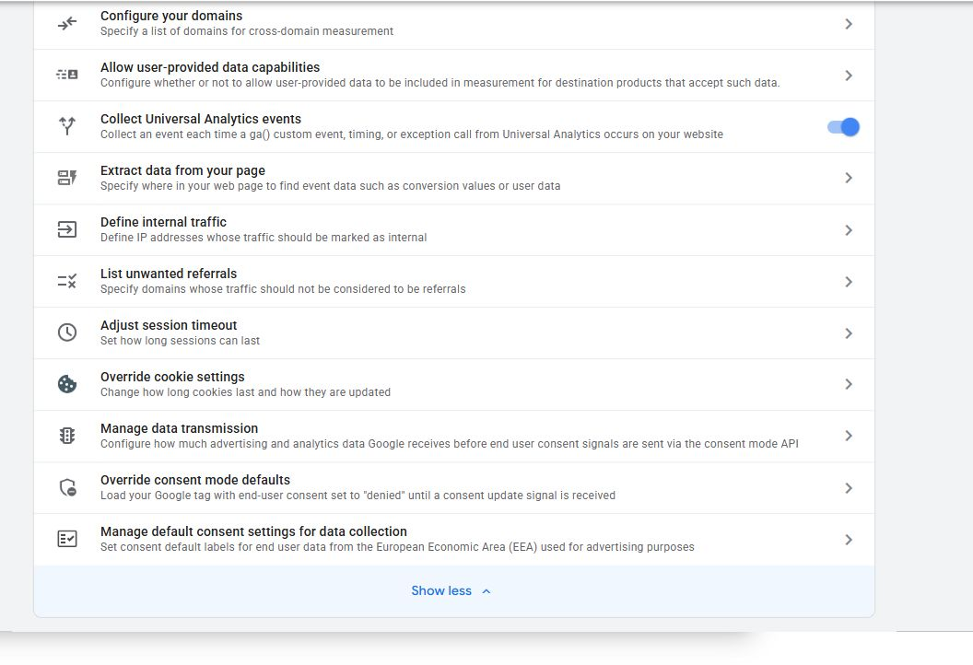Open Adjust session timeout title
The height and width of the screenshot is (665, 973).
pos(169,325)
